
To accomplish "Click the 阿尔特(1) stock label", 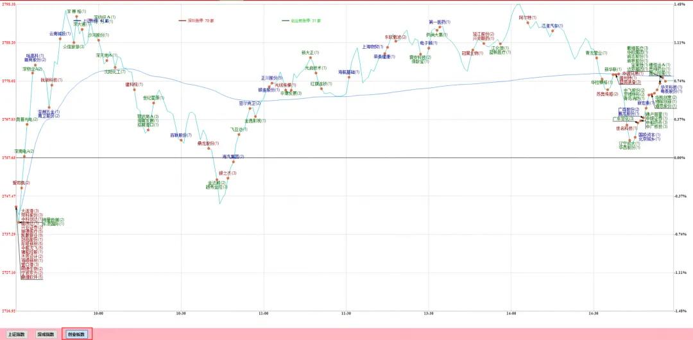I will coord(527,17).
